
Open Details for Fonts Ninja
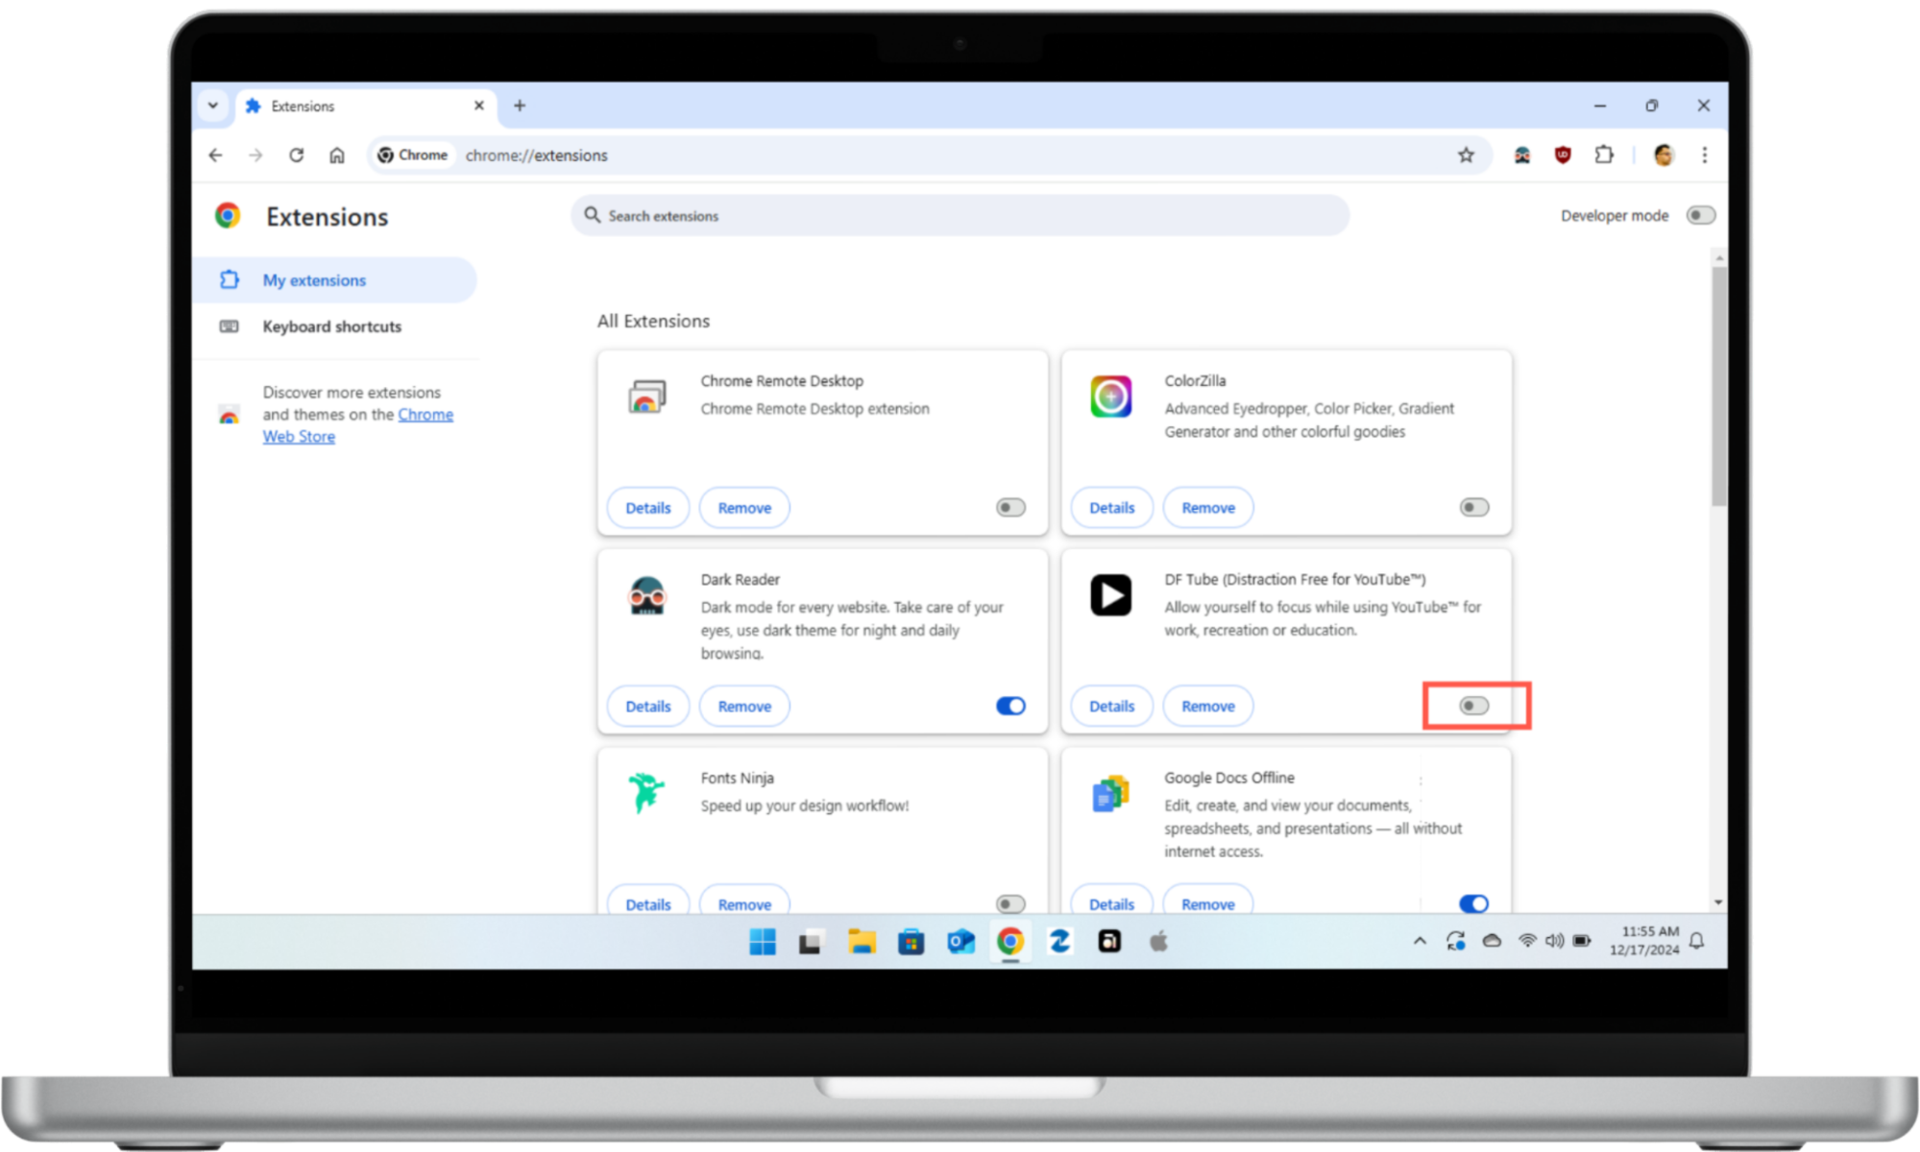pyautogui.click(x=648, y=901)
